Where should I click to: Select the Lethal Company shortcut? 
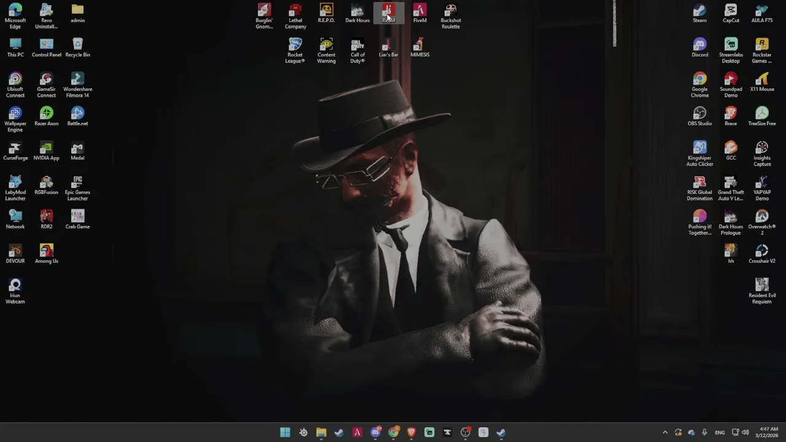click(295, 17)
